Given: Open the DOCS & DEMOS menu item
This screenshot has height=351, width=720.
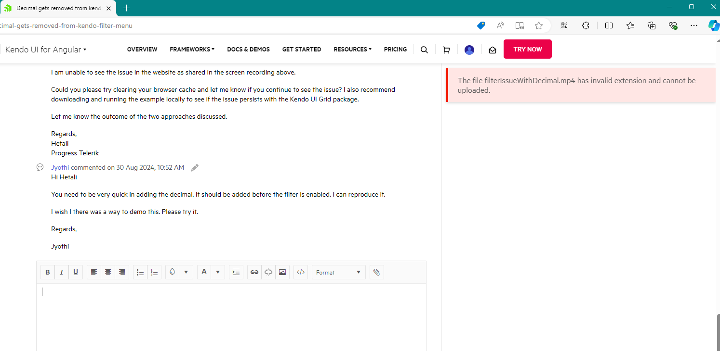Looking at the screenshot, I should click(x=248, y=50).
